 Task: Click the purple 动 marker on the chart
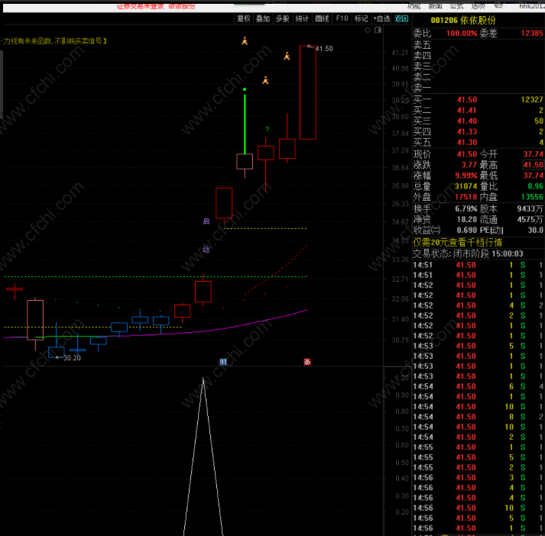(x=206, y=250)
